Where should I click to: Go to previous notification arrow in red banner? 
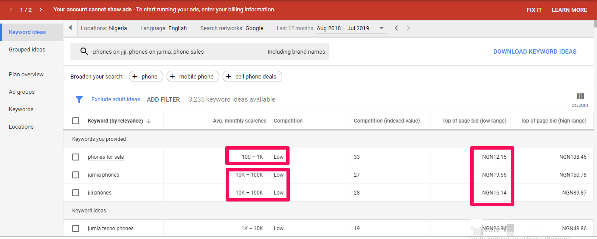tap(11, 10)
